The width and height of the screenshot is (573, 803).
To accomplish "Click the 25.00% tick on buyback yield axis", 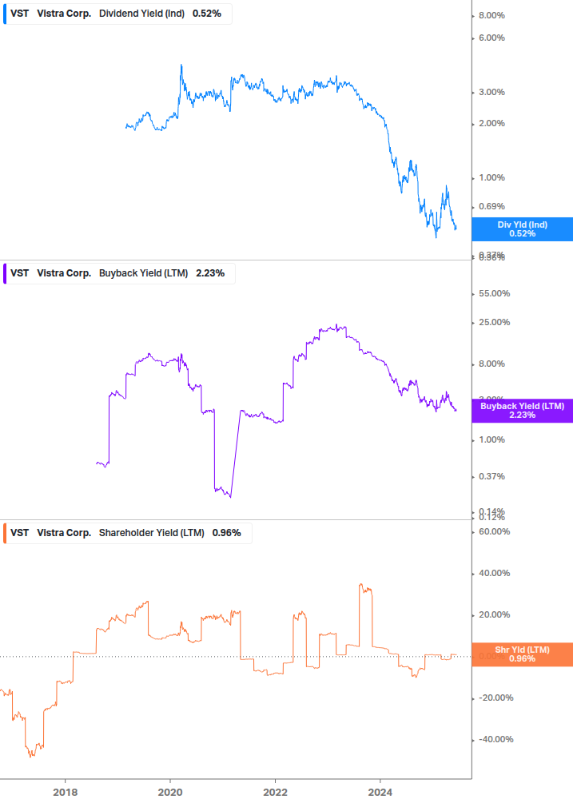I will pos(494,323).
